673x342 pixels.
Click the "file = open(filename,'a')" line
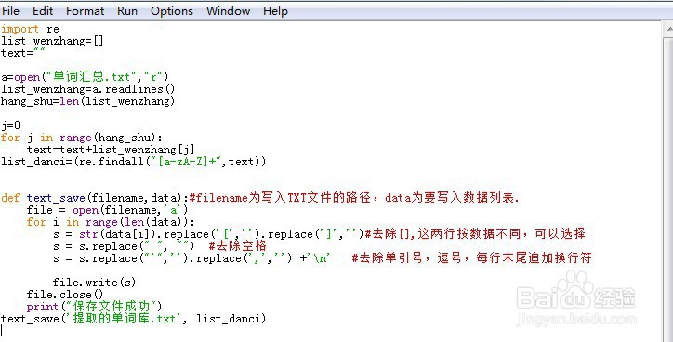pyautogui.click(x=107, y=210)
